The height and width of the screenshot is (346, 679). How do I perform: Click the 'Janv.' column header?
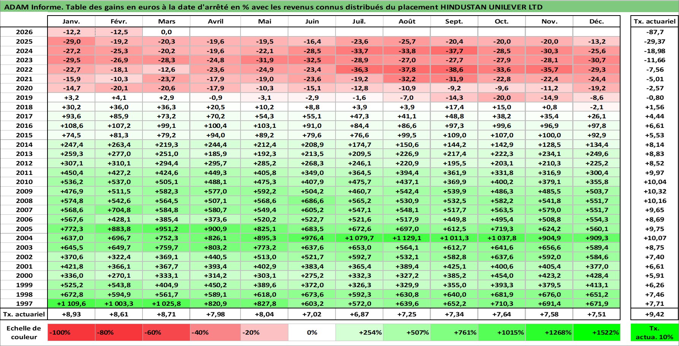(71, 22)
